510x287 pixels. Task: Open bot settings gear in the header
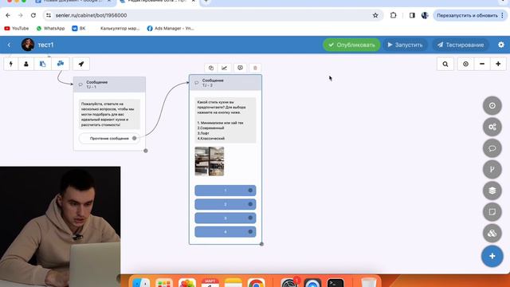pyautogui.click(x=501, y=45)
